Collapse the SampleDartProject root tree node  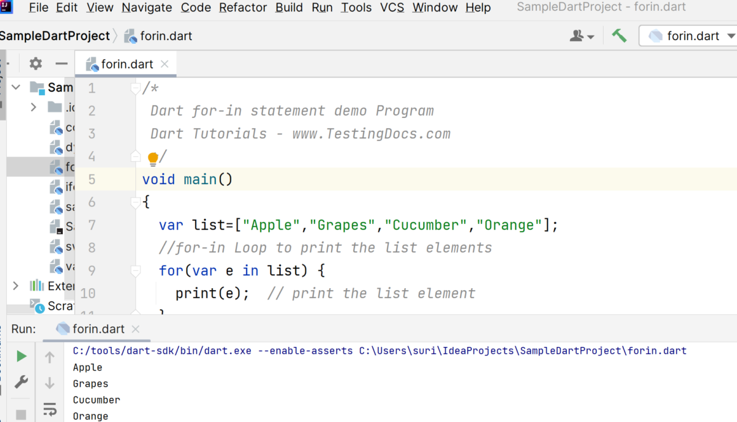tap(17, 87)
